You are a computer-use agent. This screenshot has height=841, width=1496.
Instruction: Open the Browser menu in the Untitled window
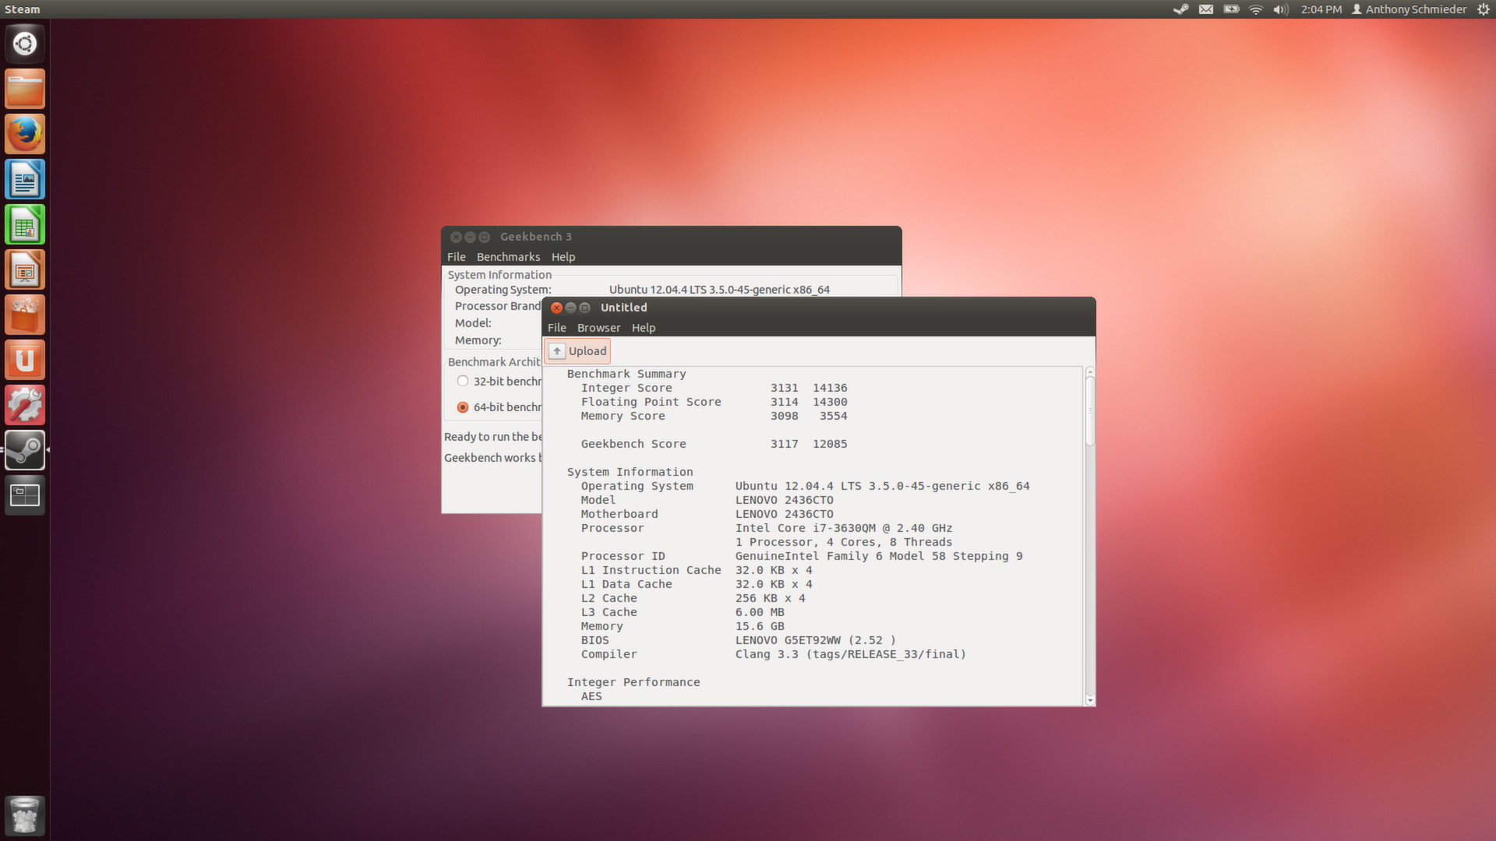coord(598,327)
